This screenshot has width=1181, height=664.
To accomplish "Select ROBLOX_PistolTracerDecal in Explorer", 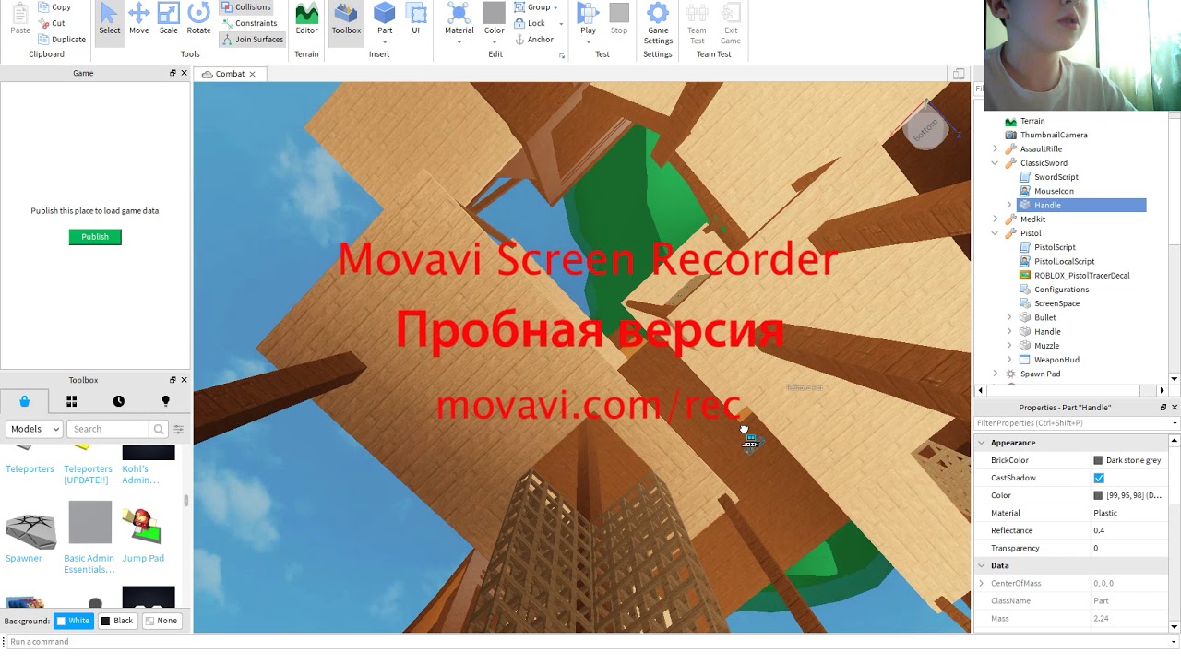I will [1081, 275].
